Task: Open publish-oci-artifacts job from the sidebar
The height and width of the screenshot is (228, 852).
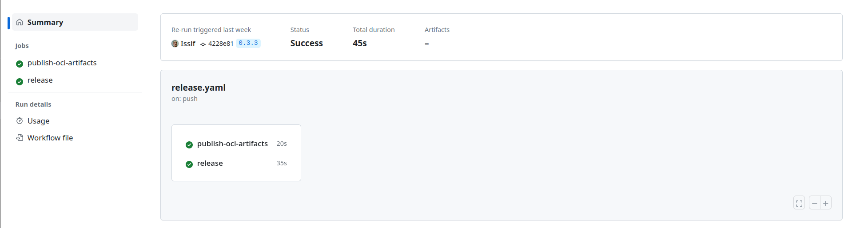Action: [x=62, y=63]
